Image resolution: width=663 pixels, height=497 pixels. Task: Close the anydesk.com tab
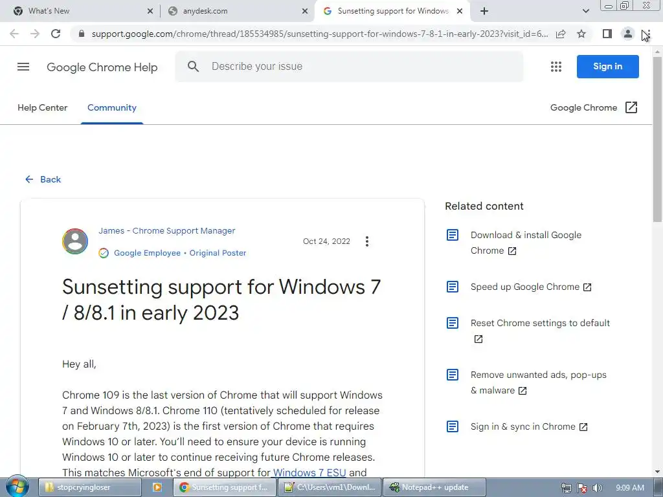pyautogui.click(x=304, y=12)
